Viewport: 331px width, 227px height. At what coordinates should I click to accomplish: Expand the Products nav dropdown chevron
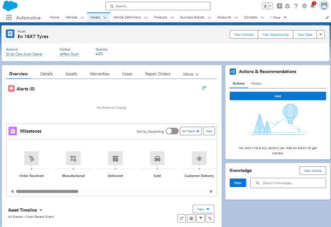pyautogui.click(x=172, y=17)
